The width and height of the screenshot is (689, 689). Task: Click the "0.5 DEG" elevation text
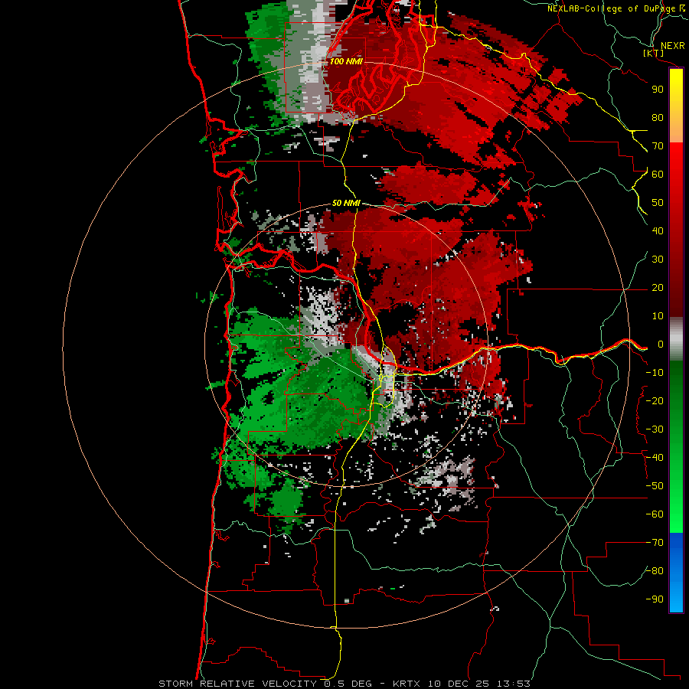pyautogui.click(x=348, y=684)
